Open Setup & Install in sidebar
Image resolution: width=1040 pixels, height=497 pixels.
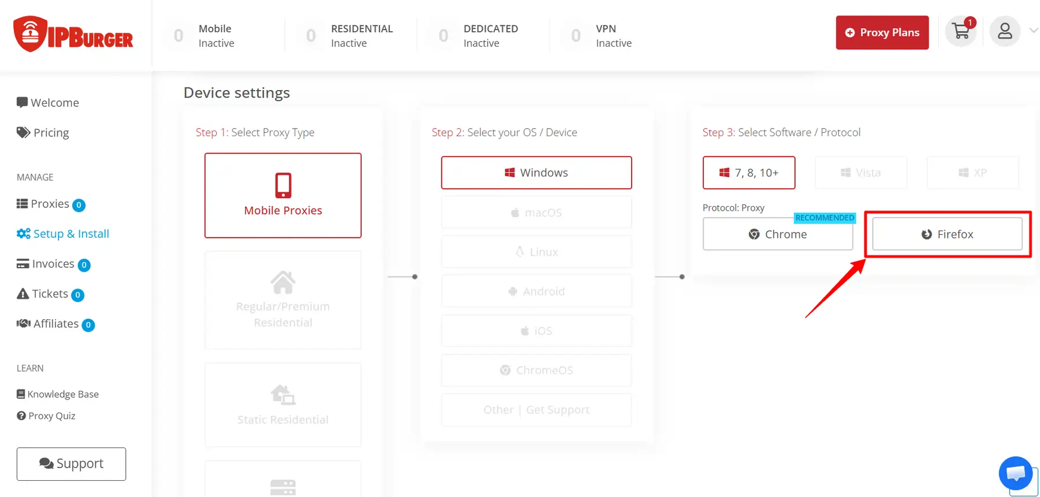tap(63, 234)
